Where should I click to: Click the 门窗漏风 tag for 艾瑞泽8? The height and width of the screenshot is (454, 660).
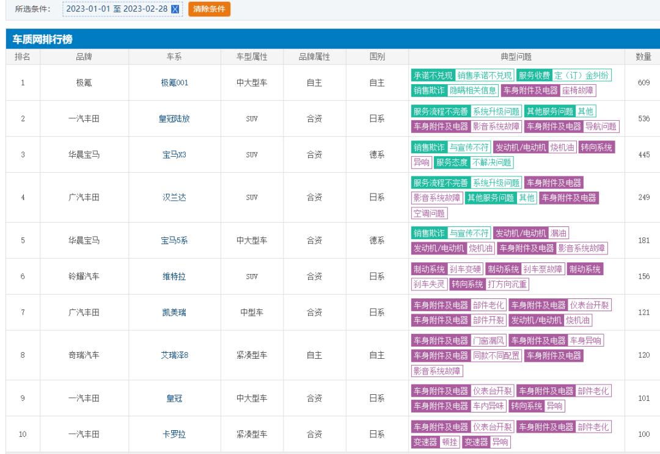tap(488, 340)
